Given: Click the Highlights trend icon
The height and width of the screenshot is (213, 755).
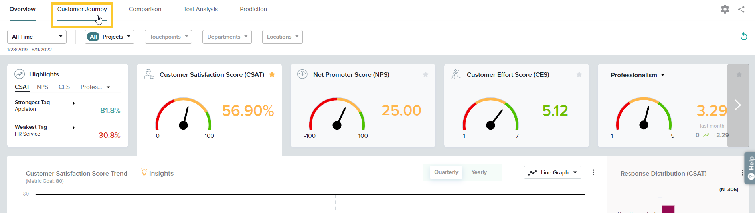Looking at the screenshot, I should tap(20, 74).
